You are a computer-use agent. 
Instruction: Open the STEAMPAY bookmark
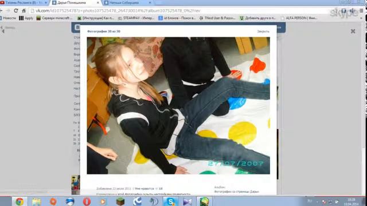pyautogui.click(x=136, y=18)
